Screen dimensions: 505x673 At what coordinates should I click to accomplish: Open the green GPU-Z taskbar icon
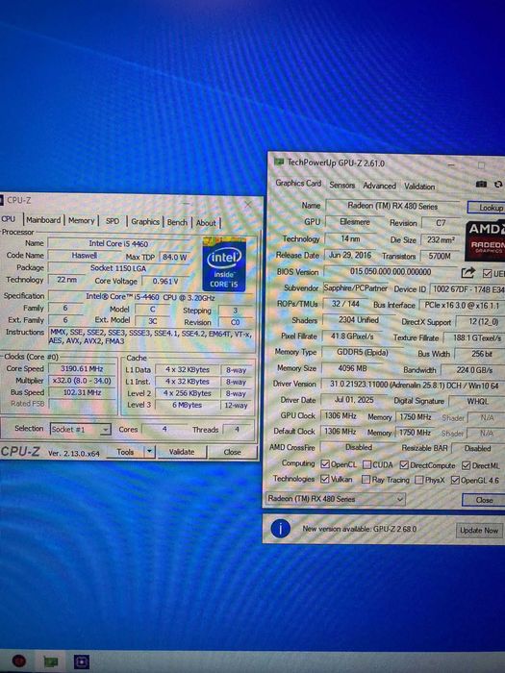pos(51,661)
